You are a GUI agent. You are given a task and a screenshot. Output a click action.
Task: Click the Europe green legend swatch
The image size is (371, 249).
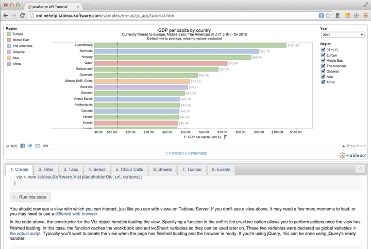click(x=9, y=34)
